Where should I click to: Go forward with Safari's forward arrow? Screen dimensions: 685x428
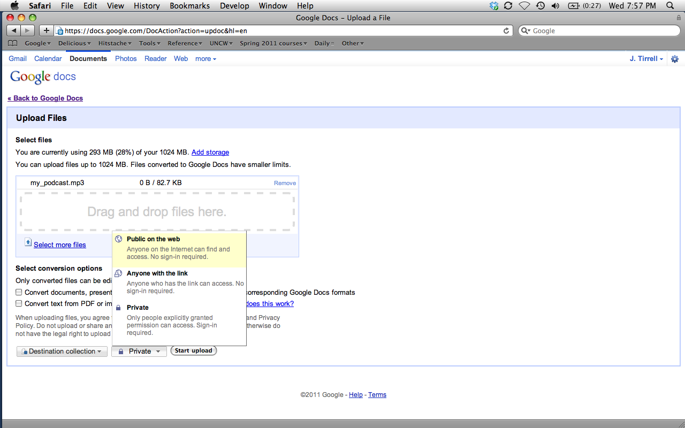tap(28, 30)
